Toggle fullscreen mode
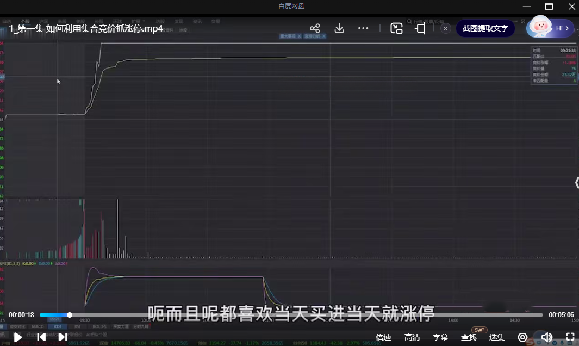Viewport: 579px width, 346px height. pyautogui.click(x=570, y=337)
